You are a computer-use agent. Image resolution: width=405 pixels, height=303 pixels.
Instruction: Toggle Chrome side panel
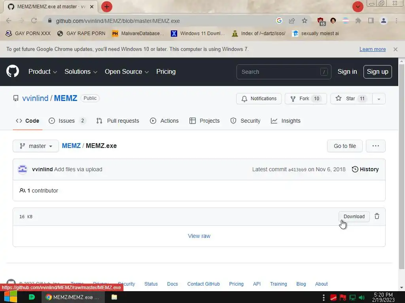[371, 21]
